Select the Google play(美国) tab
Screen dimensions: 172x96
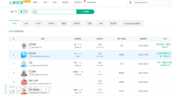132,23
